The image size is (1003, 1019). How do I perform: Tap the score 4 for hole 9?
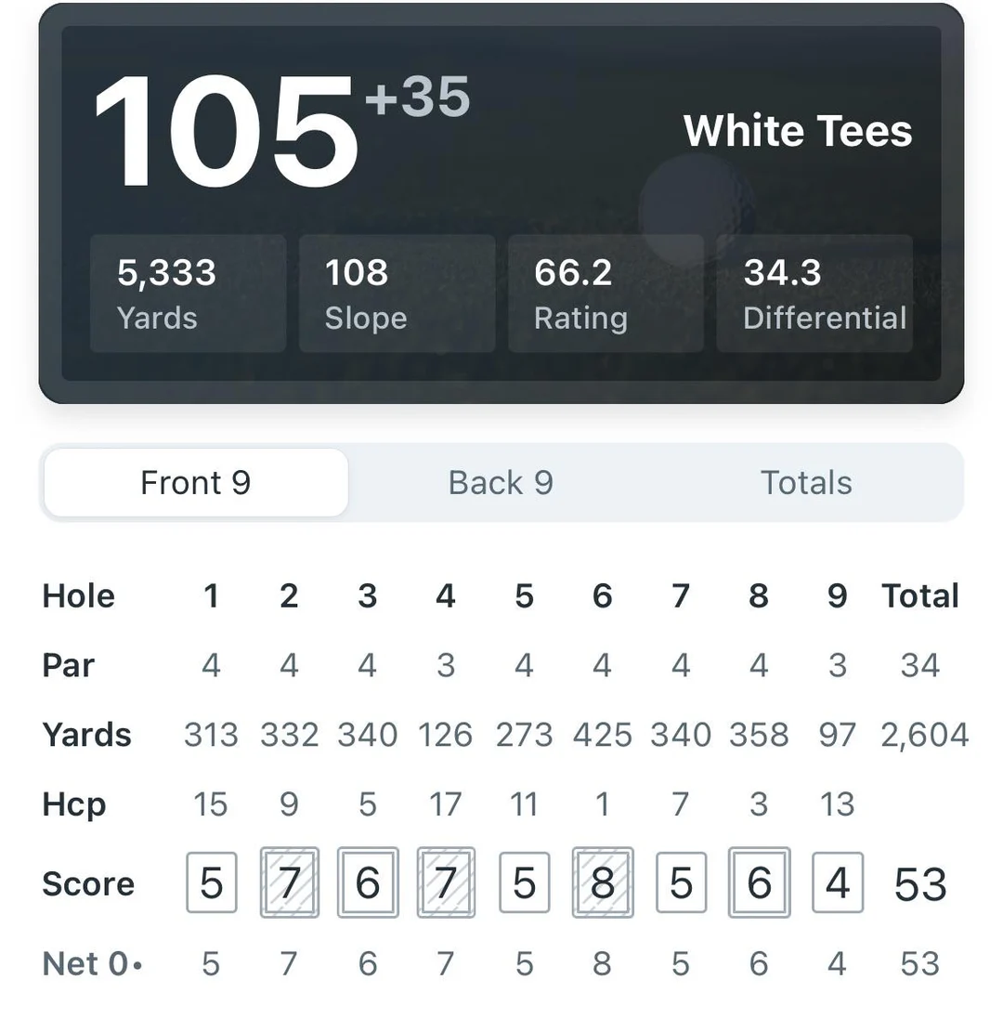coord(837,883)
